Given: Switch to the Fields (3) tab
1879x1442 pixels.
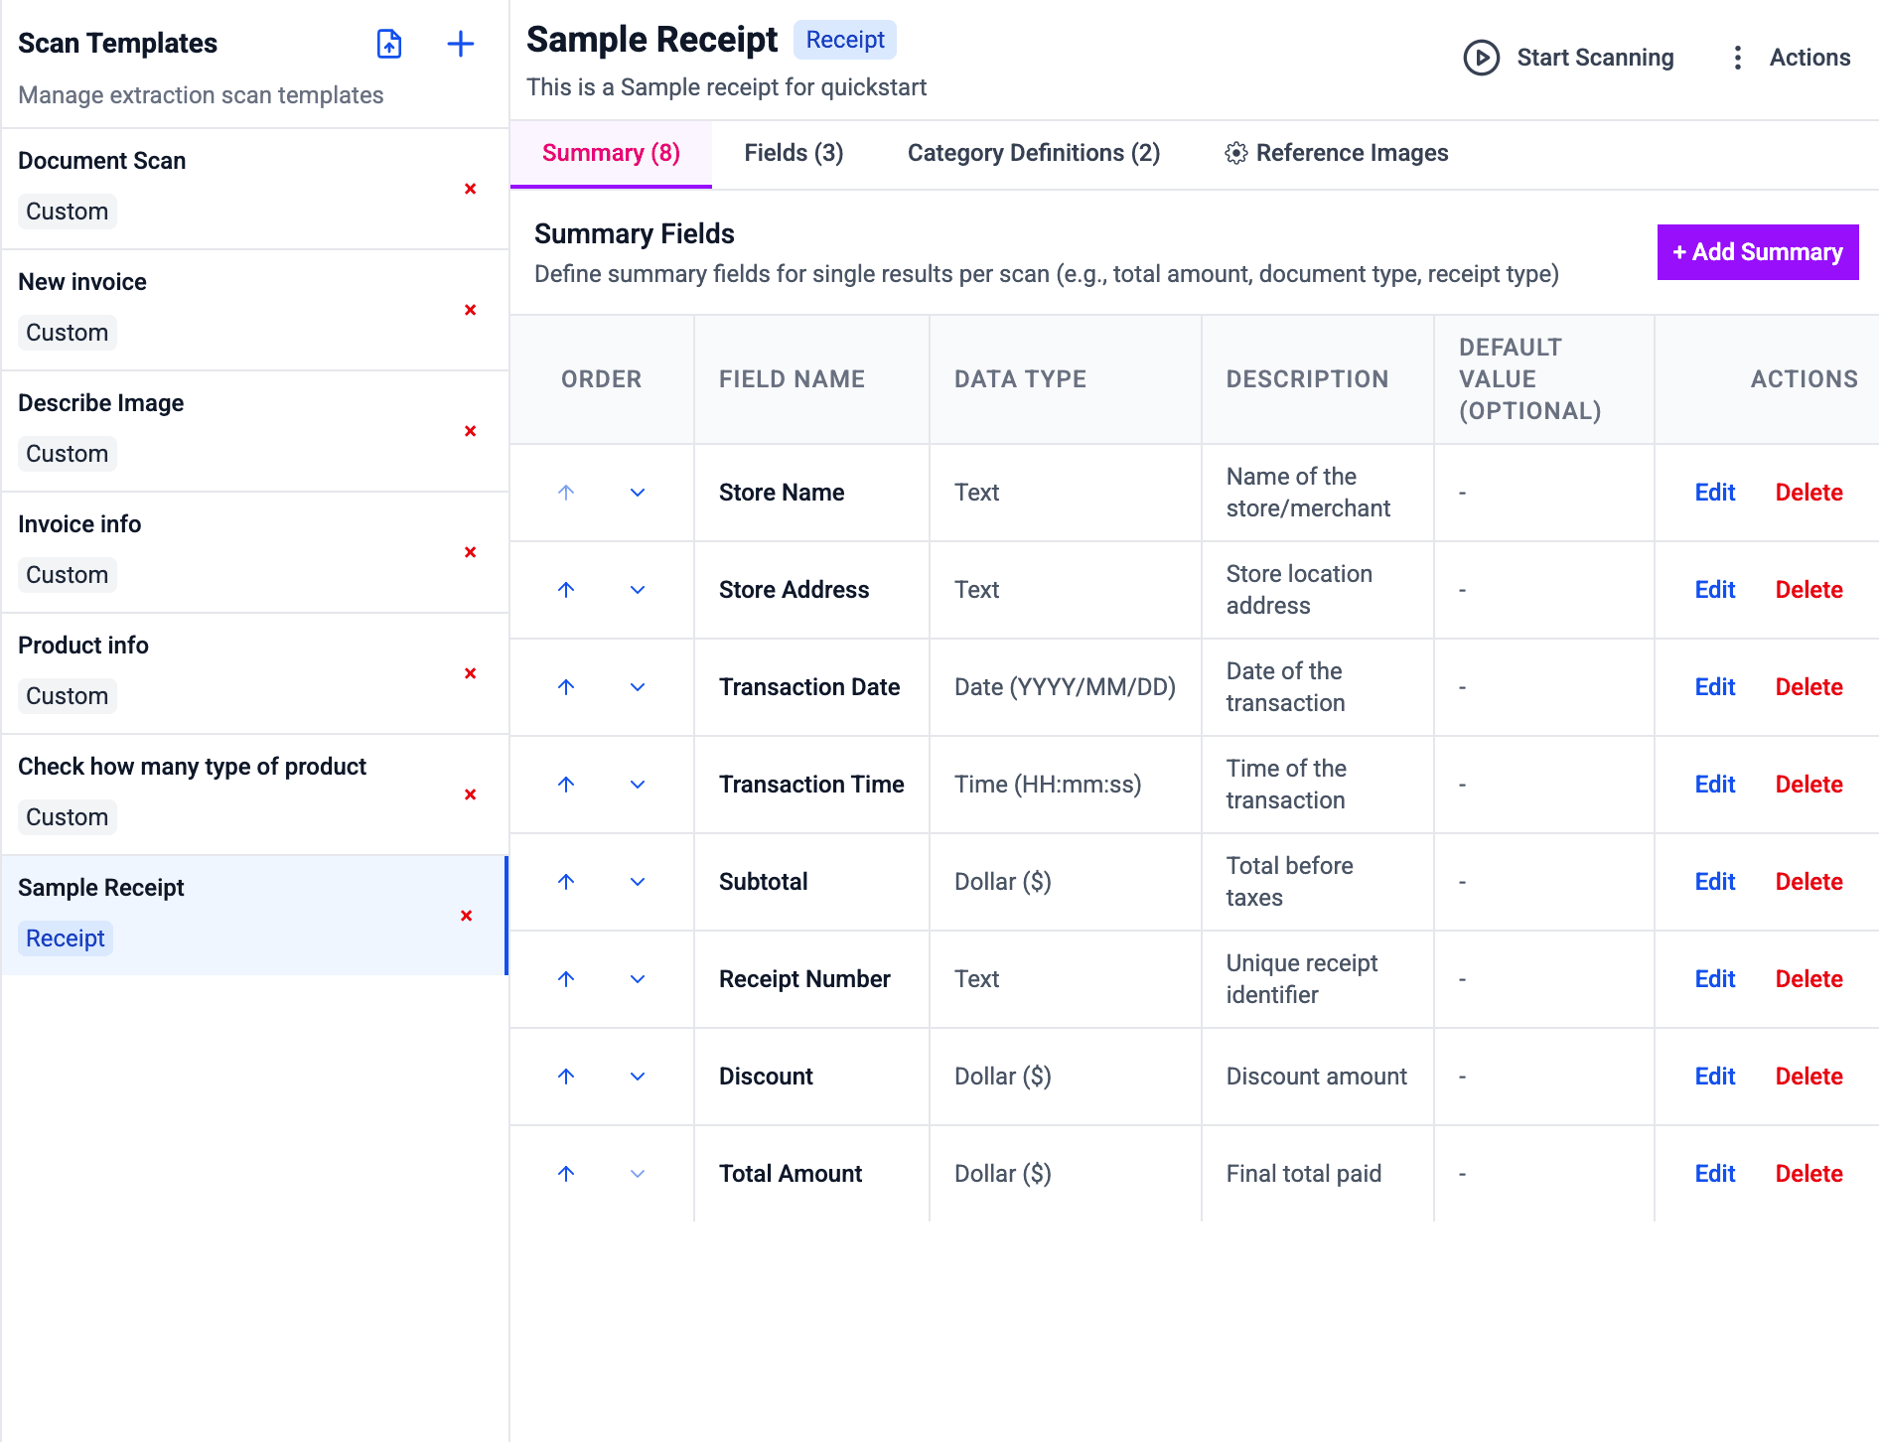Looking at the screenshot, I should [793, 153].
